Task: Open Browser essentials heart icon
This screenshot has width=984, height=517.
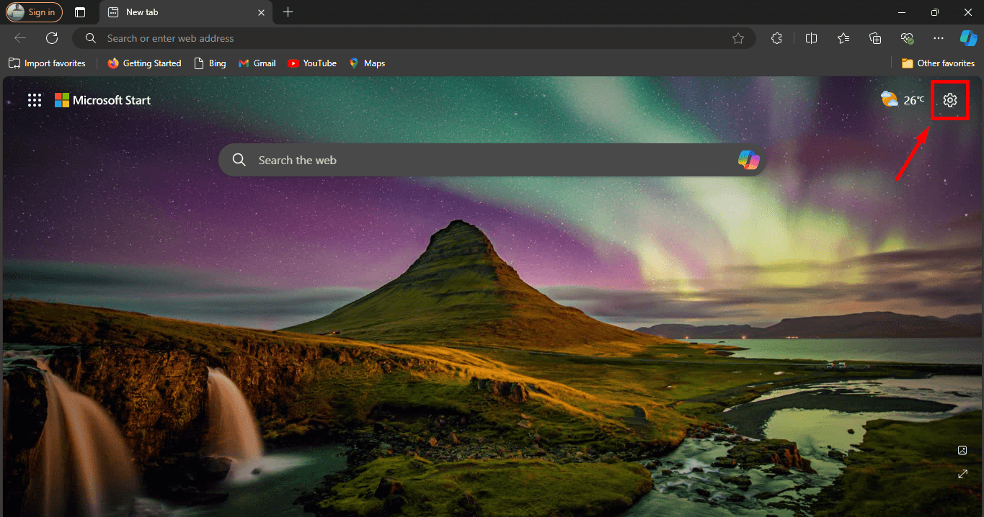Action: pos(907,38)
